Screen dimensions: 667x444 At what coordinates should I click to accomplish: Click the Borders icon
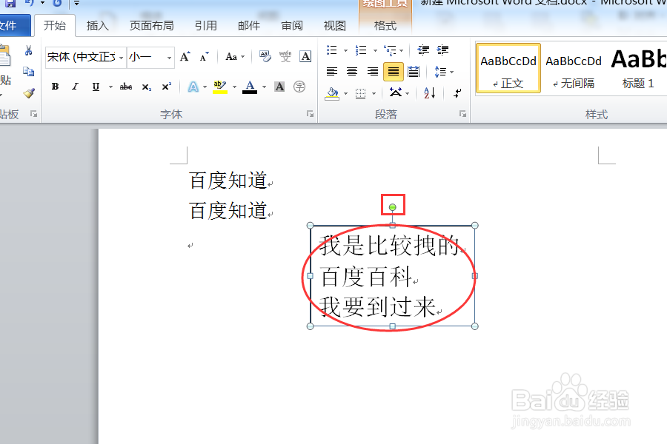coord(361,93)
